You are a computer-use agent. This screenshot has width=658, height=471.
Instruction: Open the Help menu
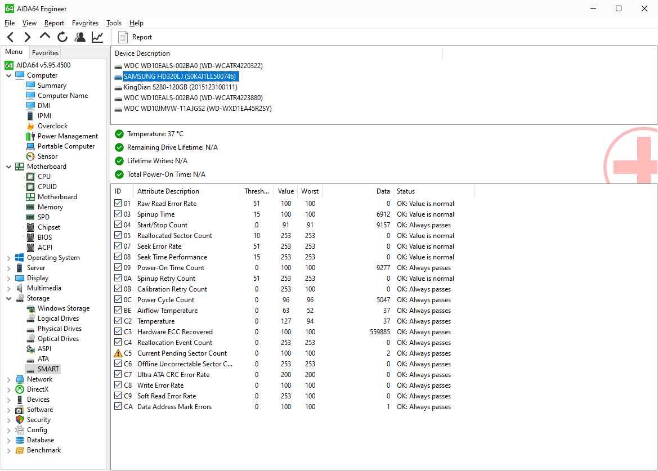136,23
